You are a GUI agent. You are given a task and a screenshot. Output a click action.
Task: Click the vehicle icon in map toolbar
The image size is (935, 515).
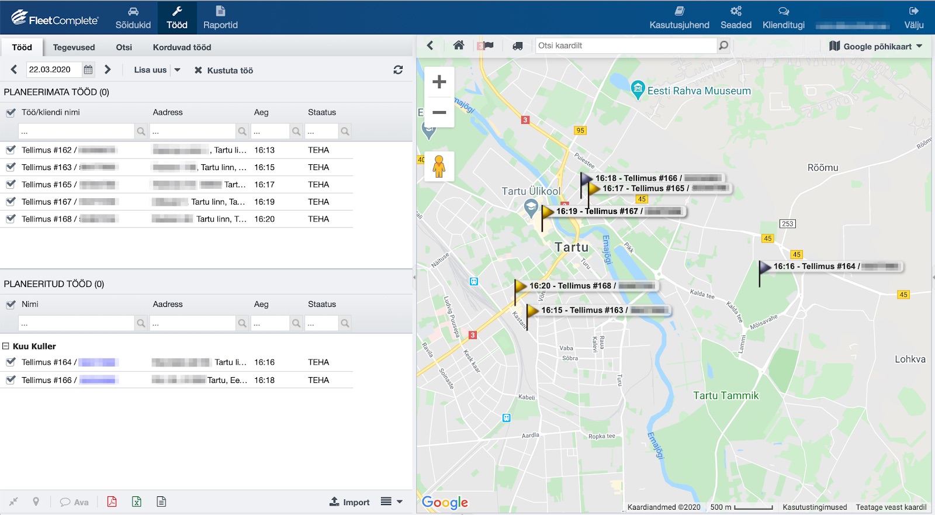coord(518,46)
